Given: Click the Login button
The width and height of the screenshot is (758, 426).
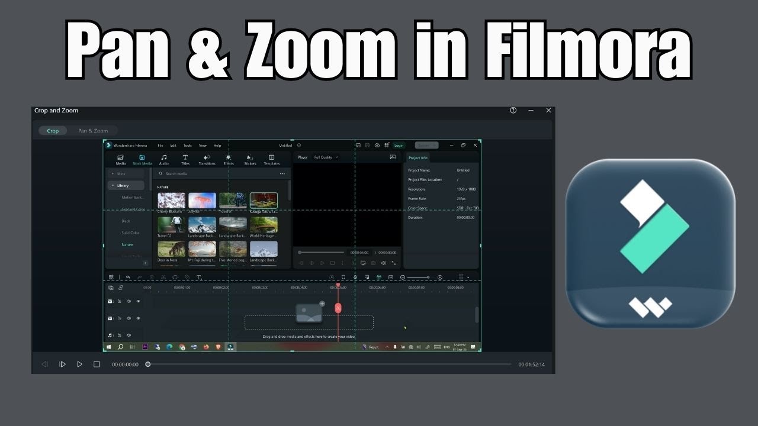Looking at the screenshot, I should pos(399,146).
